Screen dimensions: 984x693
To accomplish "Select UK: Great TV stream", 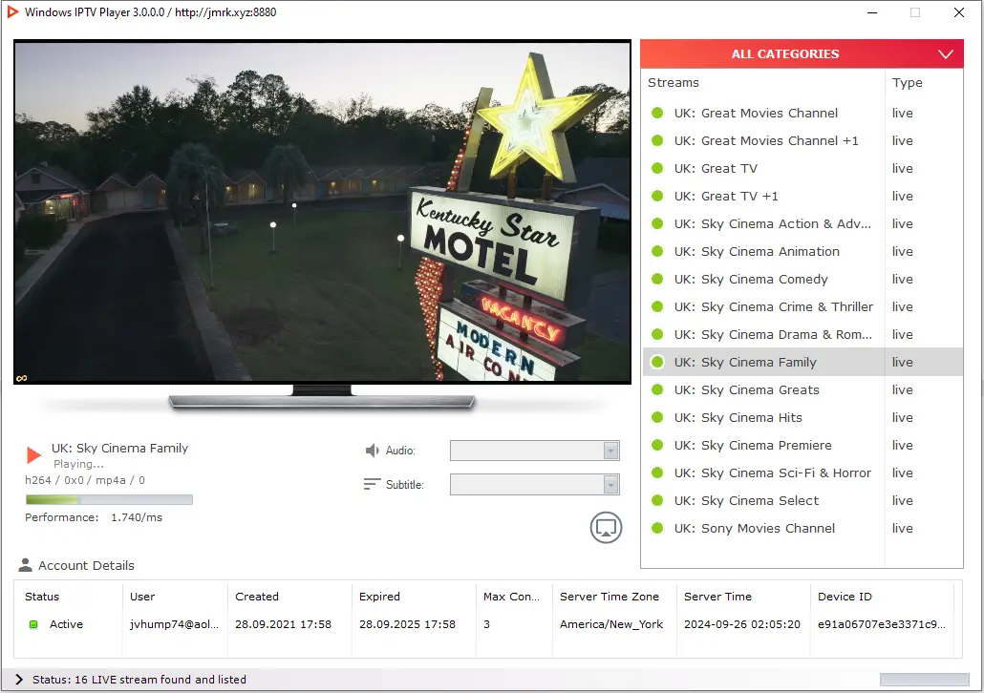I will [x=802, y=168].
